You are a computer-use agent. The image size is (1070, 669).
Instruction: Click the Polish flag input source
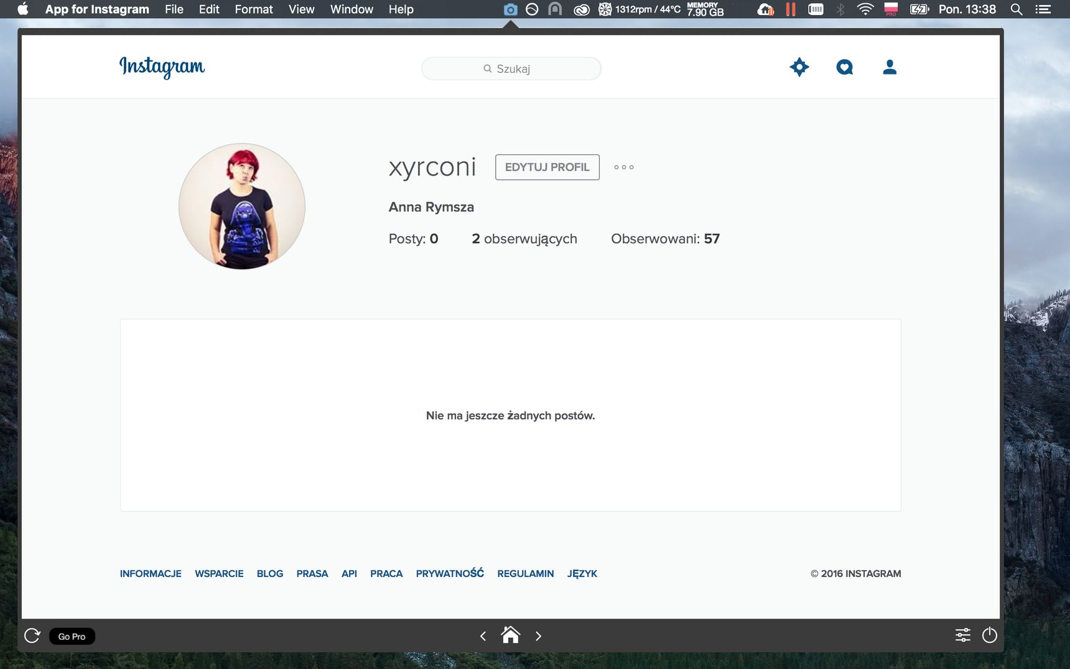(891, 9)
